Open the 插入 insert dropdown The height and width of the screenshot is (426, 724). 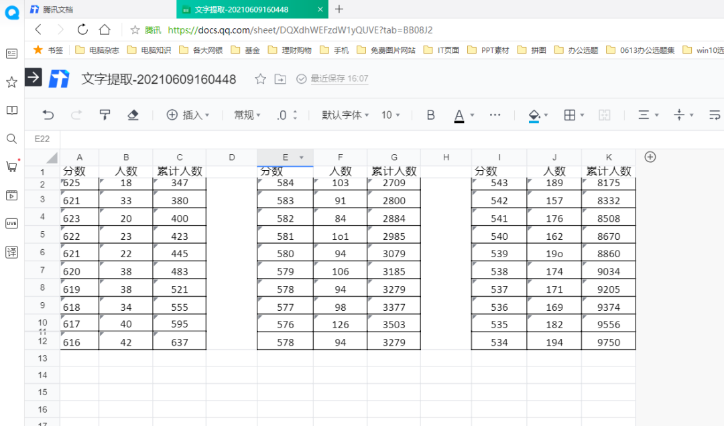pyautogui.click(x=188, y=115)
